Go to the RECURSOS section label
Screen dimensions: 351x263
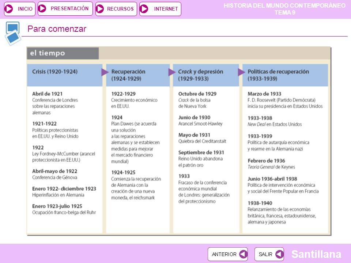pyautogui.click(x=120, y=9)
